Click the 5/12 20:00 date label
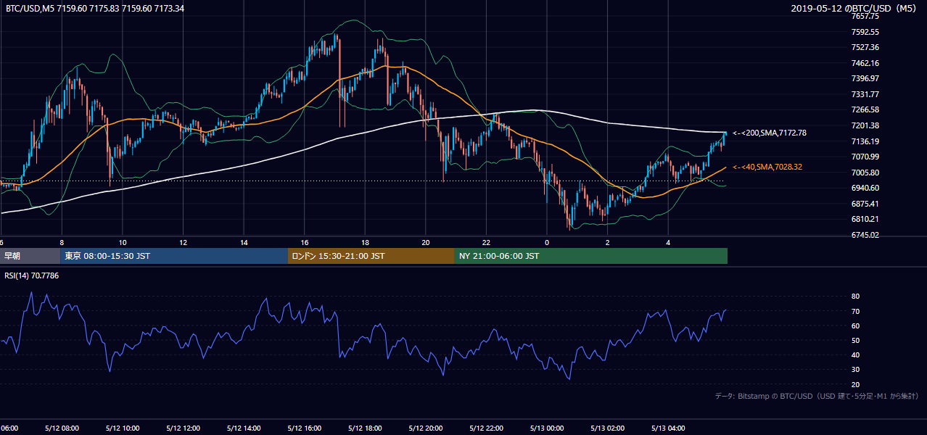The image size is (927, 435). coord(426,428)
